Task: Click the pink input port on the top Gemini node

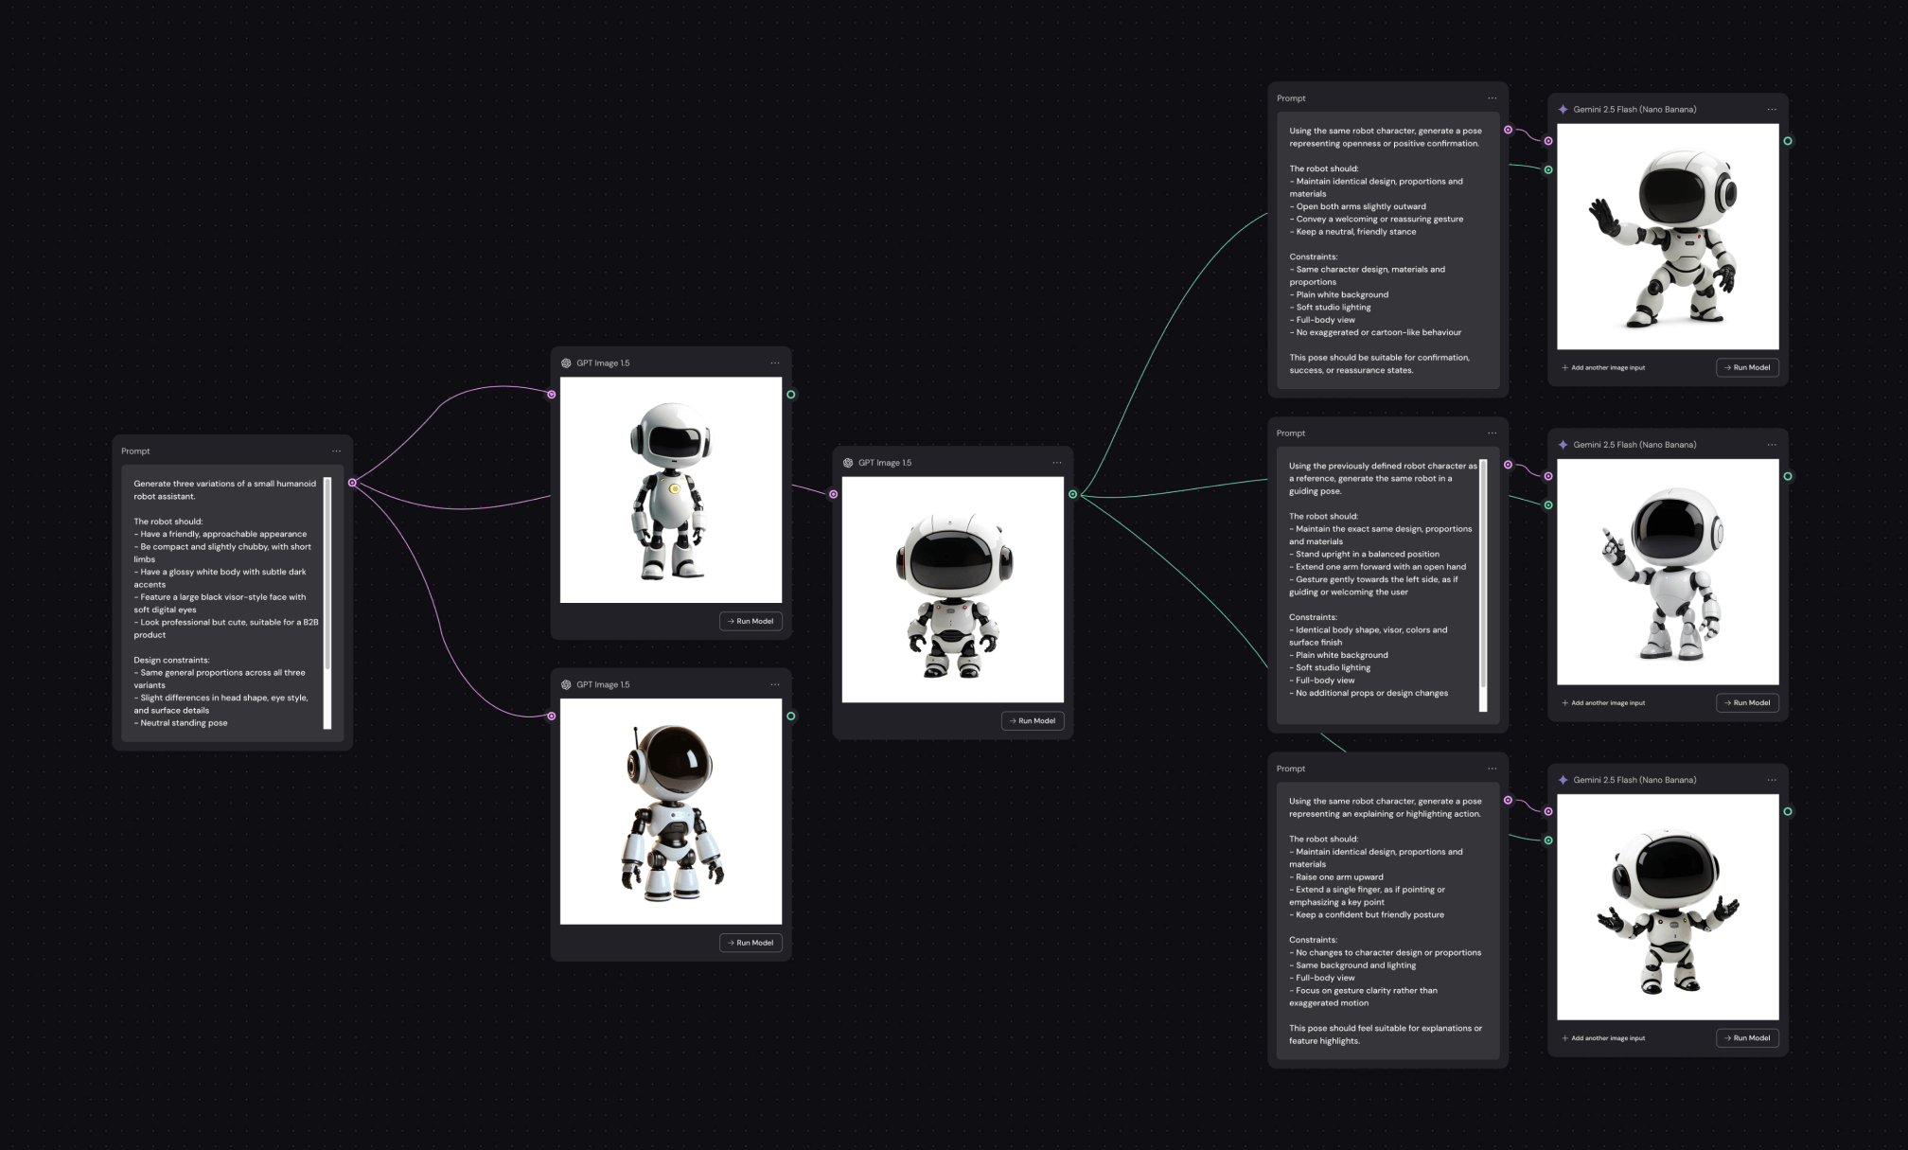Action: [1549, 140]
